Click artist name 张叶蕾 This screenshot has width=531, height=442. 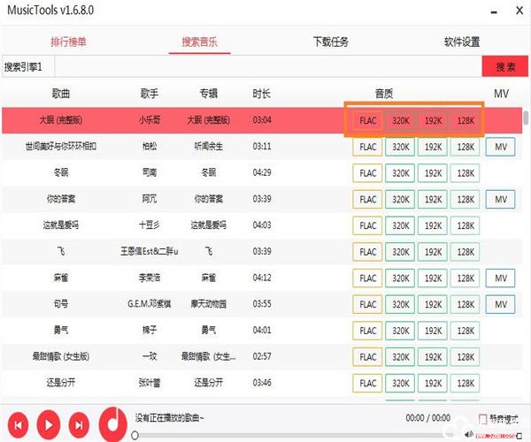150,383
